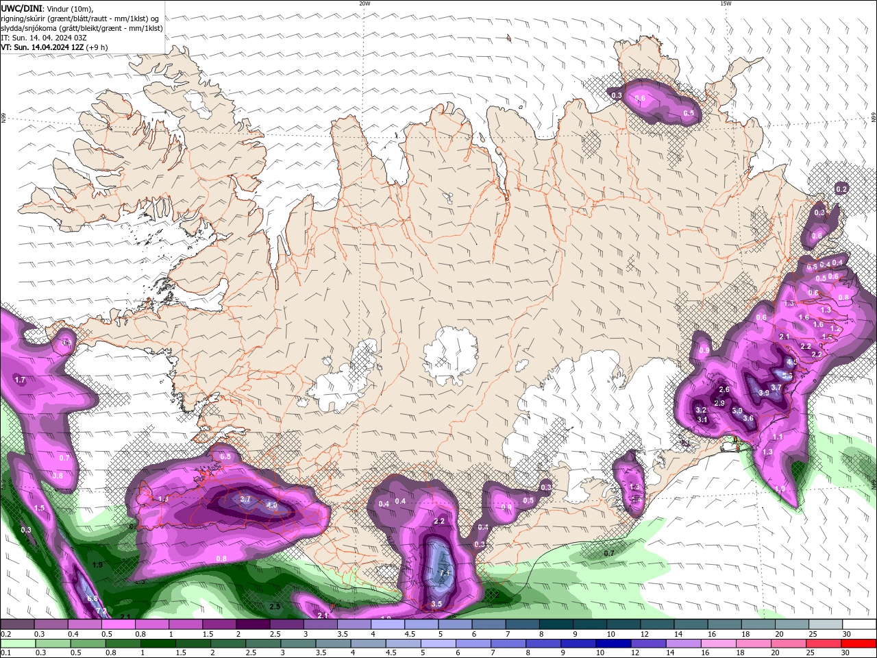
Task: Select the white 30 swatch ending upper legend
Action: pyautogui.click(x=859, y=624)
